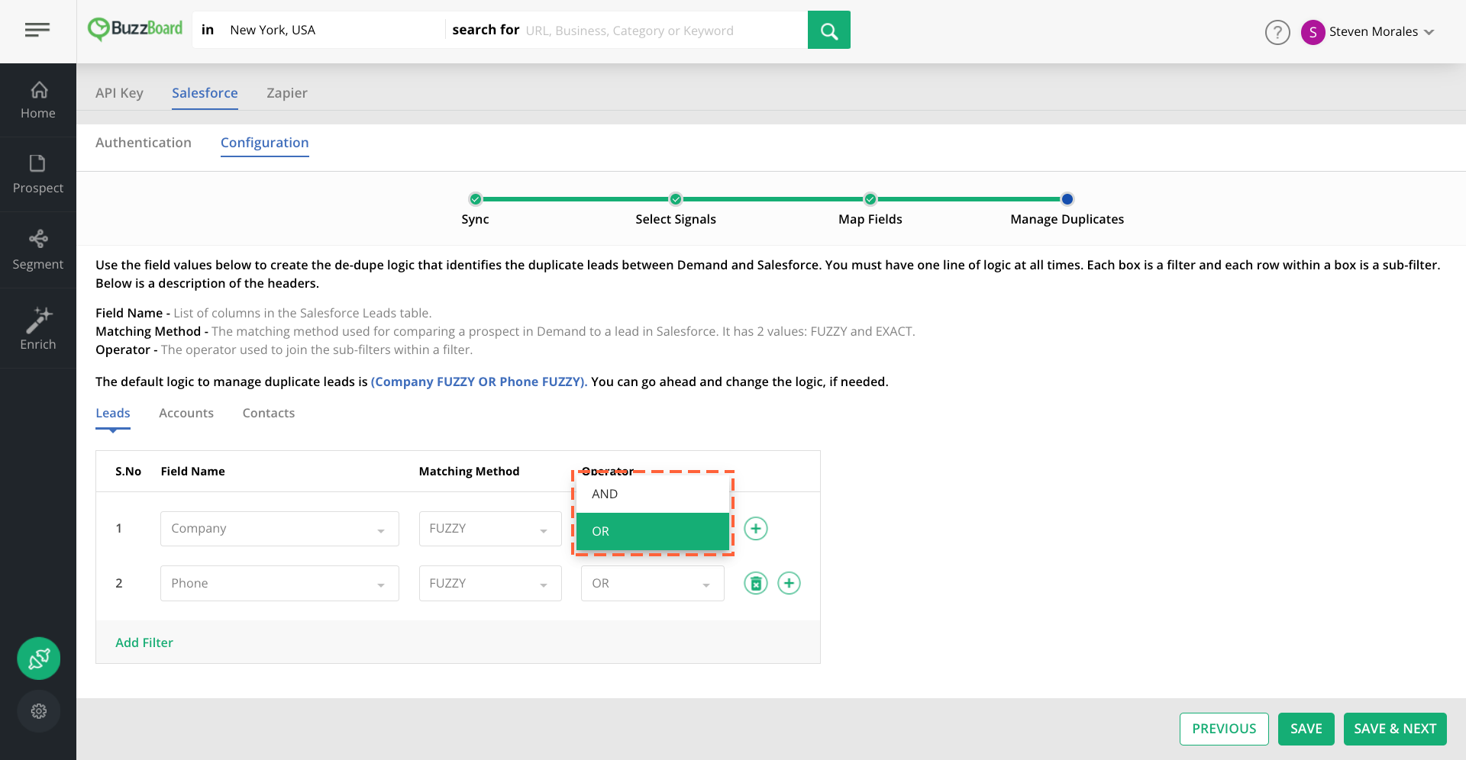Open Prospect in sidebar
The height and width of the screenshot is (760, 1466).
tap(38, 175)
